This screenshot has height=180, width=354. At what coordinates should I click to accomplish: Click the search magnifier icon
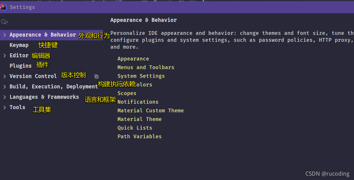click(4, 22)
